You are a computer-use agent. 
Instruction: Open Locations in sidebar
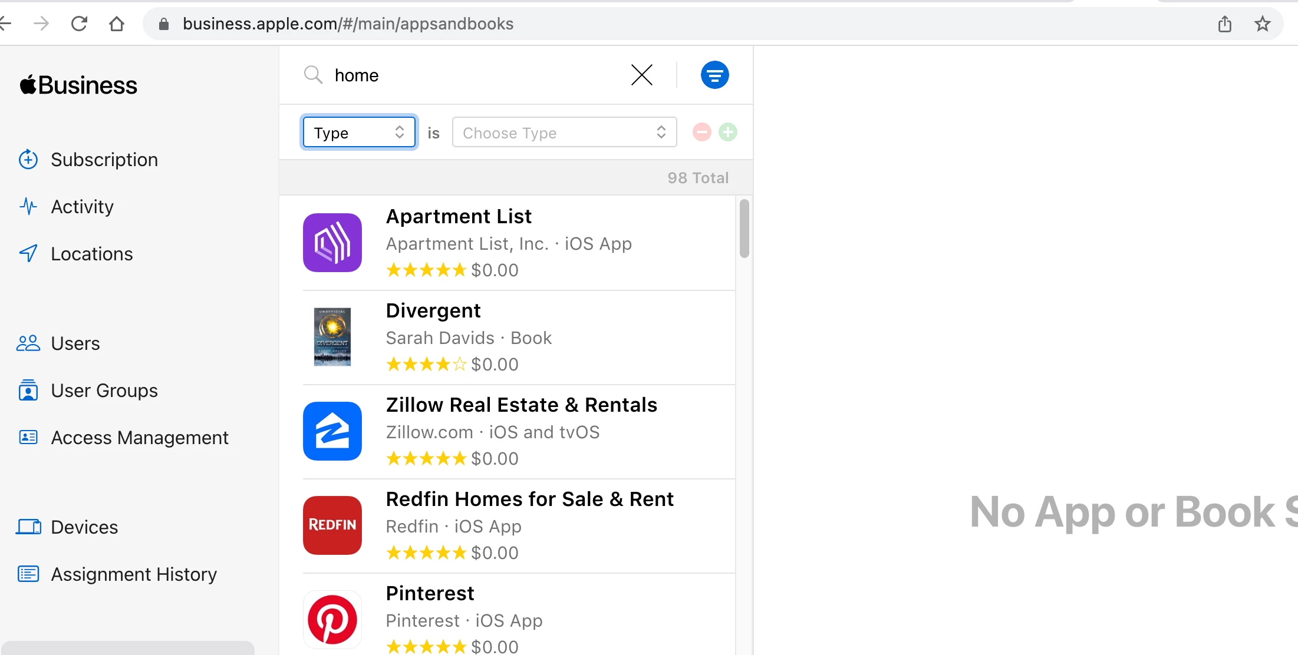pos(92,254)
